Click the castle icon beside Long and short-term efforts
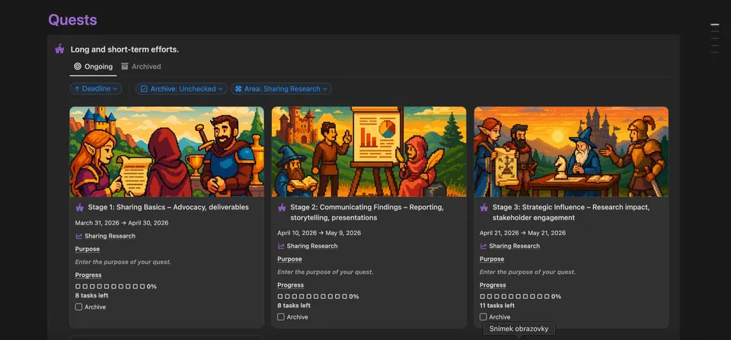This screenshot has width=731, height=340. click(x=59, y=49)
